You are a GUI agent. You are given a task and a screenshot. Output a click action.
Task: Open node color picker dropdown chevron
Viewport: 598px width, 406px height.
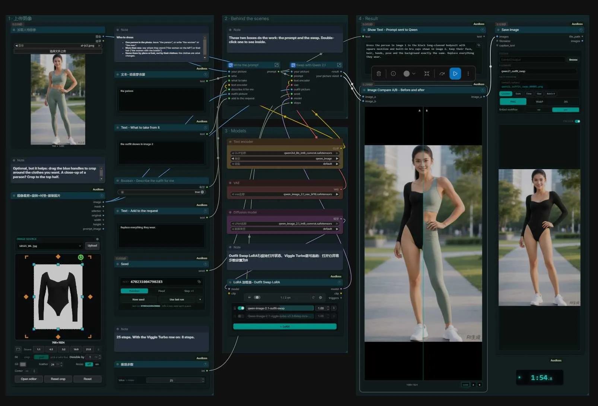[x=414, y=74]
